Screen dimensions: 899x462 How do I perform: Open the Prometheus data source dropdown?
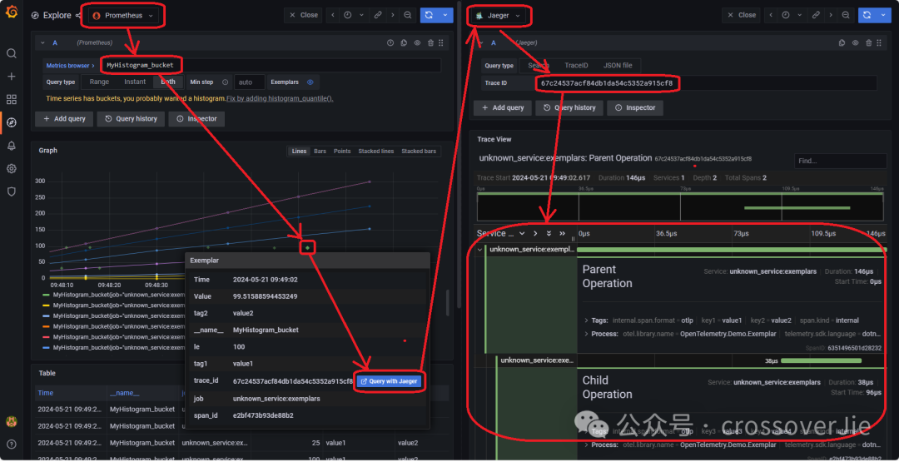click(x=123, y=16)
